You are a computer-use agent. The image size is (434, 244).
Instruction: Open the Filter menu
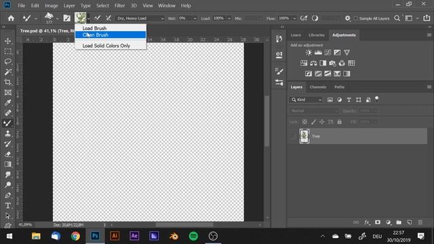click(119, 5)
